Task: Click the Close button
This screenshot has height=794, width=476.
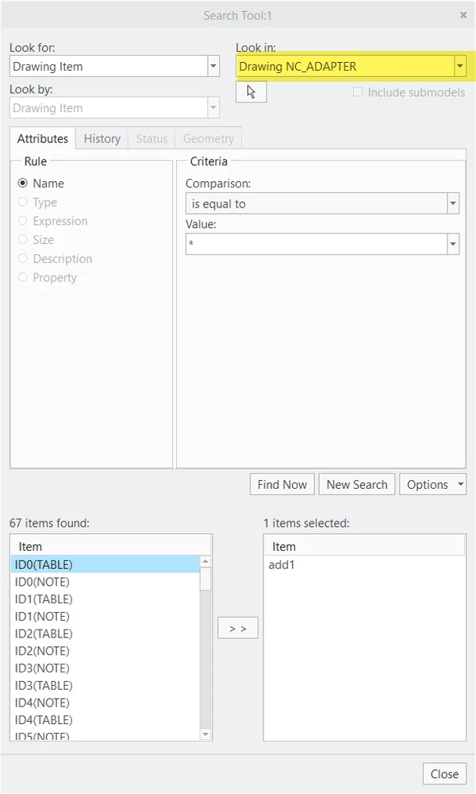Action: [x=444, y=774]
